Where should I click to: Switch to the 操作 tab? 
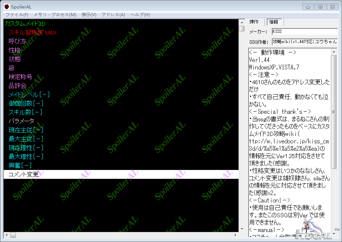pos(254,22)
